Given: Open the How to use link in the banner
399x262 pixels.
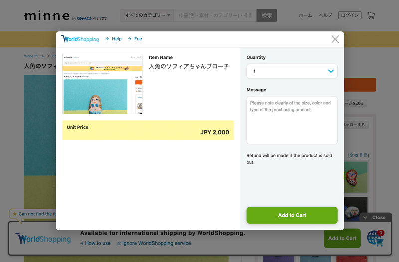Looking at the screenshot, I should tap(95, 243).
